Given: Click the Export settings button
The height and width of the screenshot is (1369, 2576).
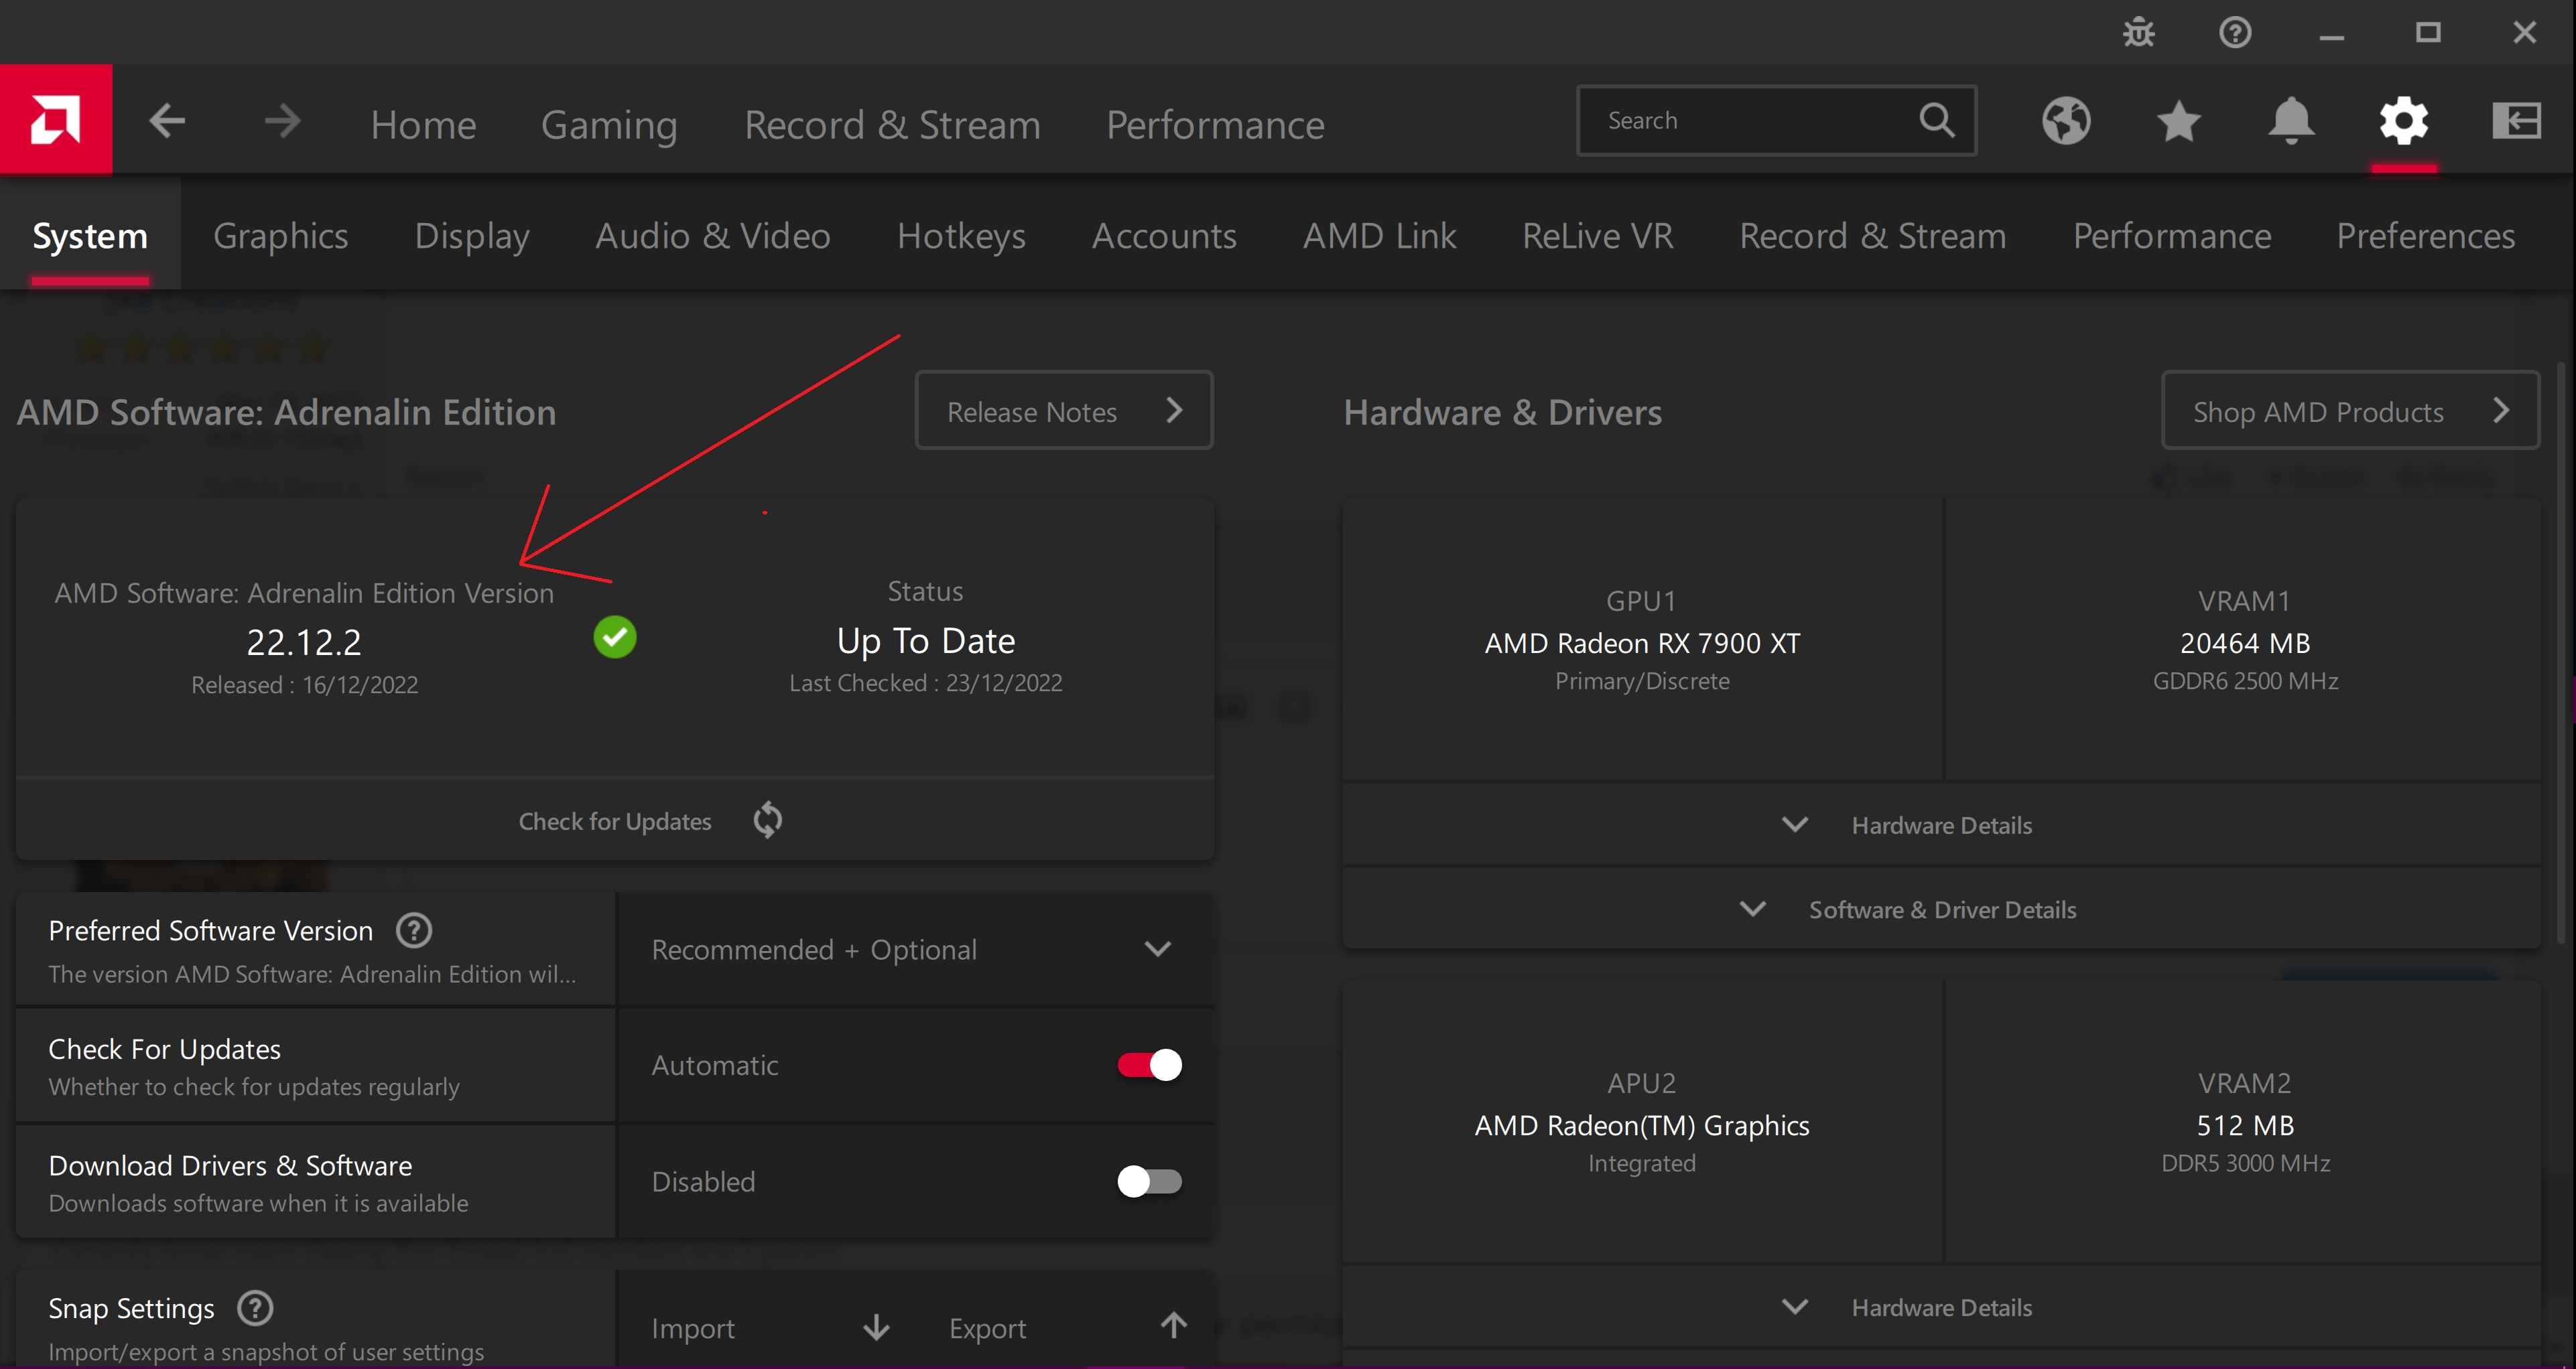Looking at the screenshot, I should (x=1066, y=1328).
